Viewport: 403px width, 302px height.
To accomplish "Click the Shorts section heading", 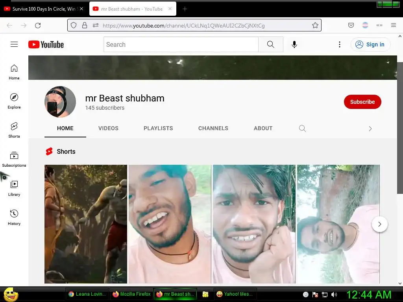I will pos(66,151).
